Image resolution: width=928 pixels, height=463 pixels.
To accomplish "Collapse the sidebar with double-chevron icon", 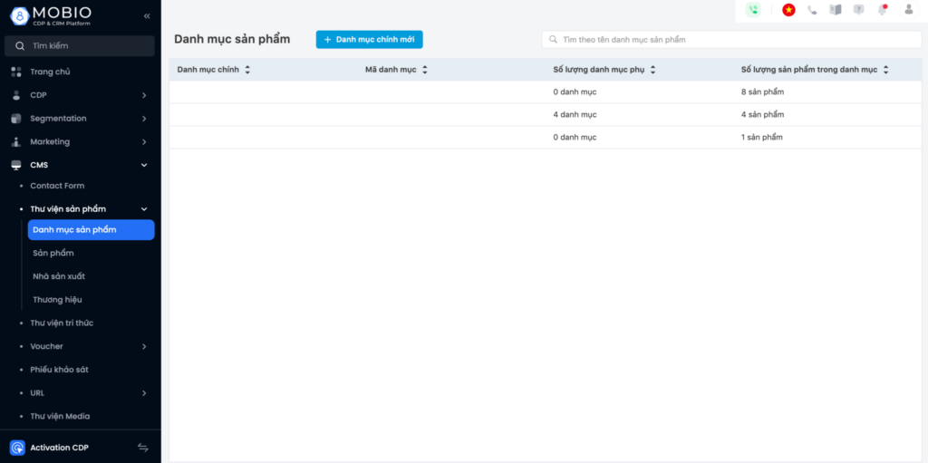I will tap(147, 16).
